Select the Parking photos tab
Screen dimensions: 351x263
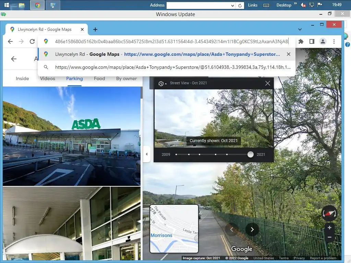74,78
